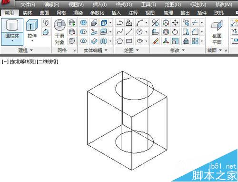This screenshot has width=238, height=182.
Task: Click the Separate solids icon
Action: [x=103, y=41]
